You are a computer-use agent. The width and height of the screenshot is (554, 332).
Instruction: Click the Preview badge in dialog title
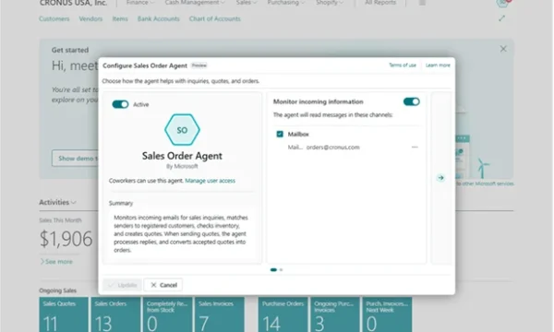point(199,65)
